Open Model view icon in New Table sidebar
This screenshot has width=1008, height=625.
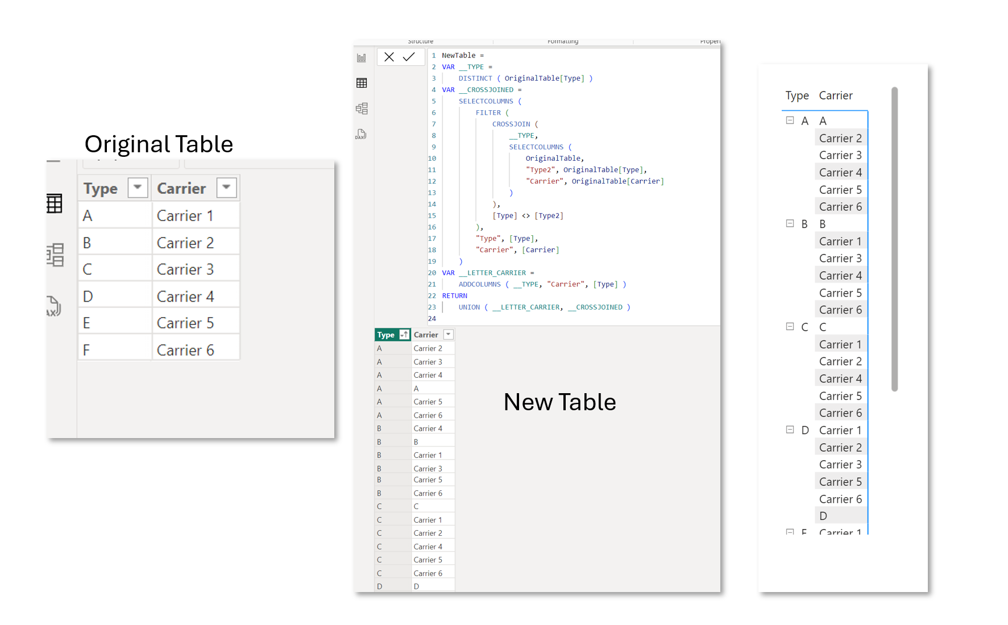[x=362, y=109]
